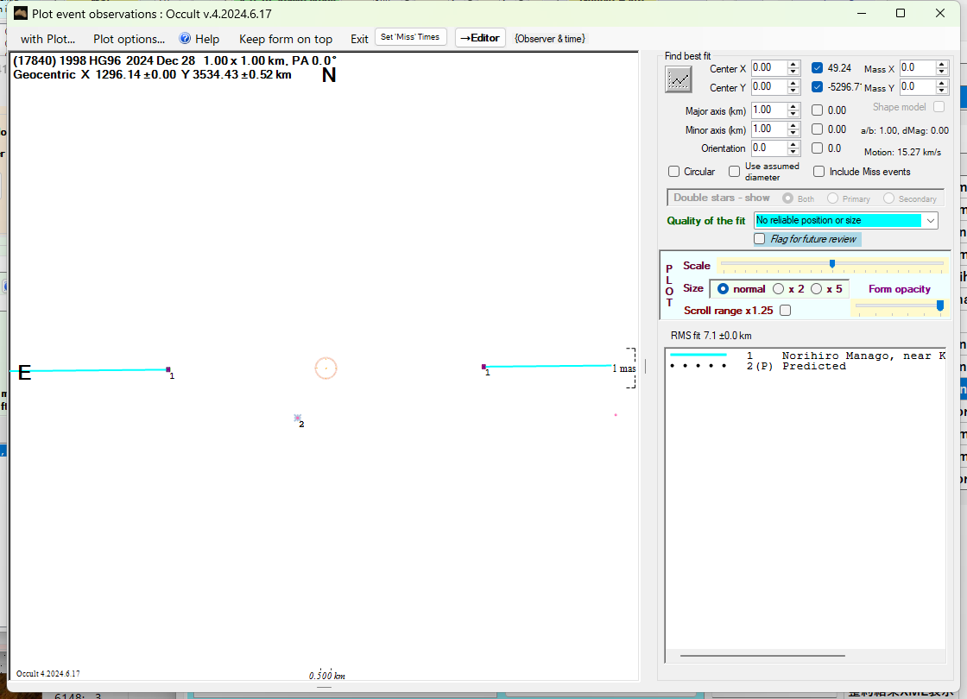Viewport: 967px width, 699px height.
Task: Expand the Plot options... menu
Action: coord(129,39)
